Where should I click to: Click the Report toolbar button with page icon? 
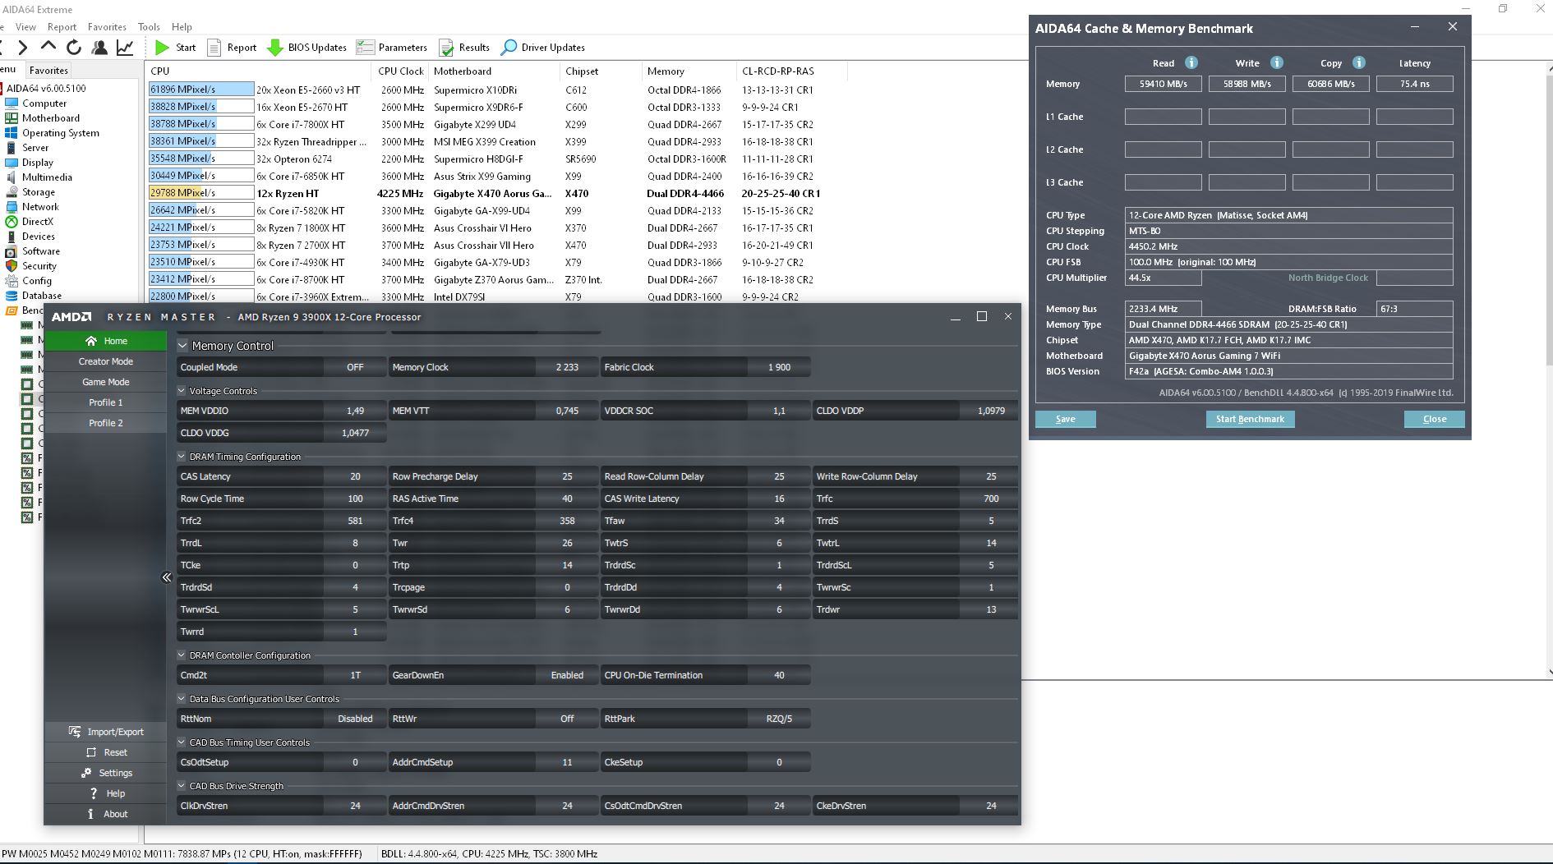click(x=232, y=48)
